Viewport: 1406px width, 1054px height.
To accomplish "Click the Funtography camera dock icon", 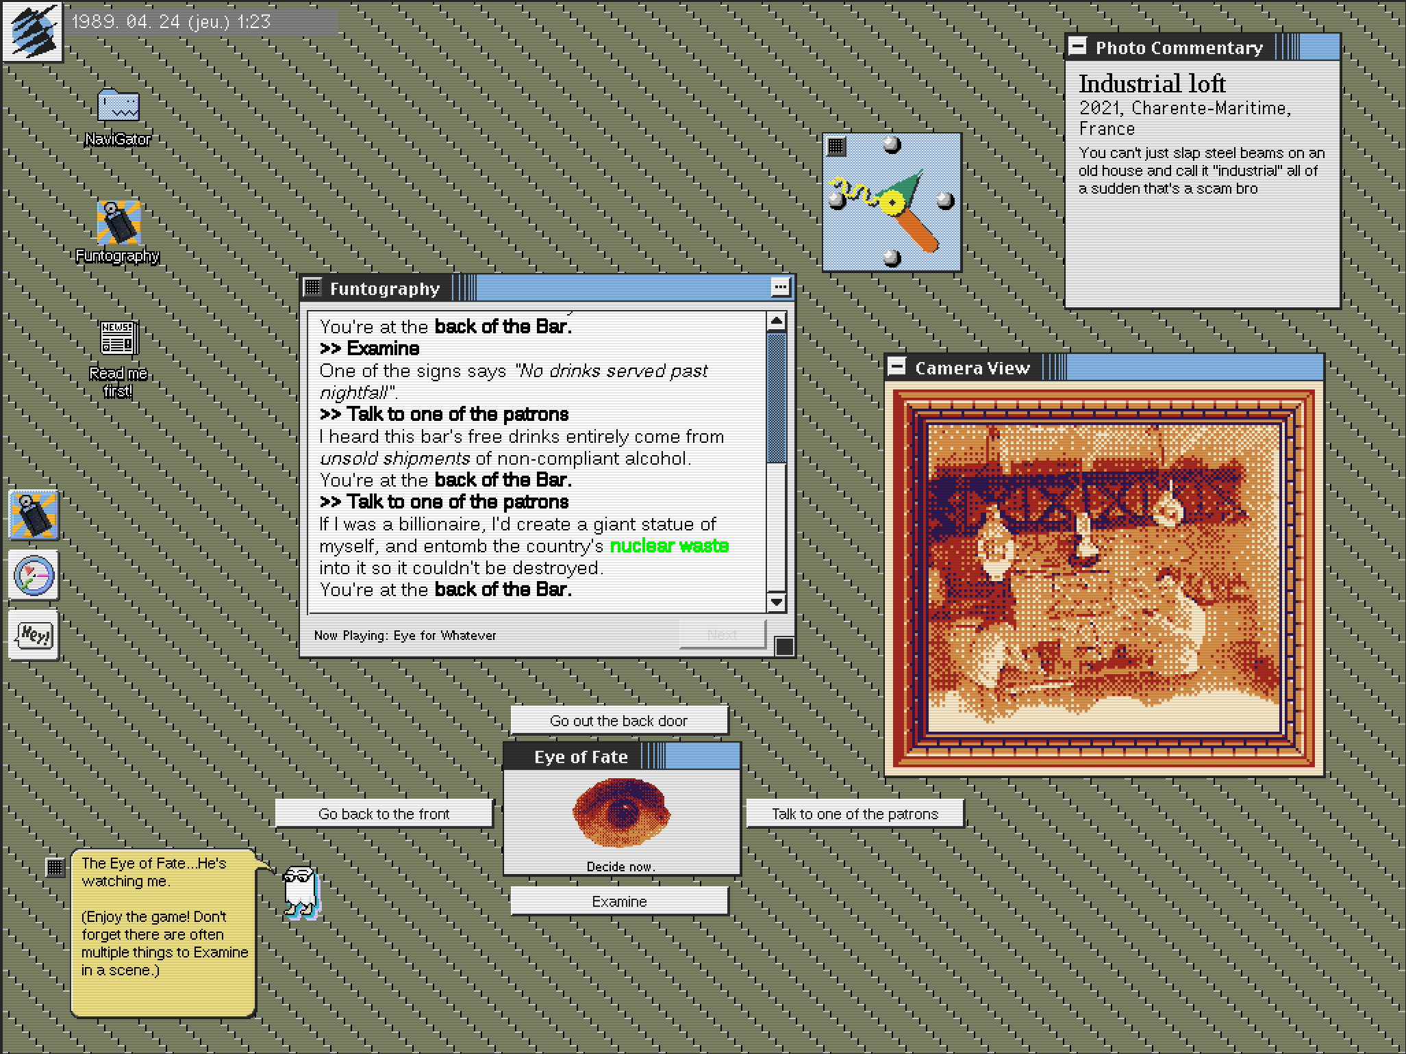I will click(34, 515).
